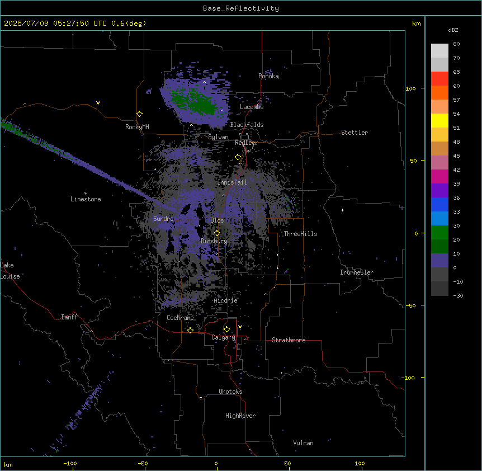Click the Blackfalds city label
482x471 pixels.
pos(247,125)
